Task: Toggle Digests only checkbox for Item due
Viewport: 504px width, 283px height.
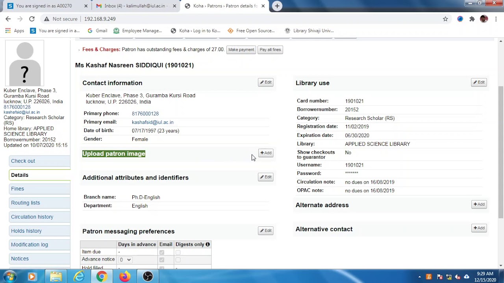Action: [x=178, y=252]
